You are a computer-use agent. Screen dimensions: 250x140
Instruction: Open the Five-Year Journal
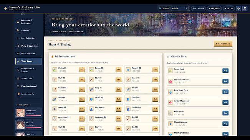(29, 86)
